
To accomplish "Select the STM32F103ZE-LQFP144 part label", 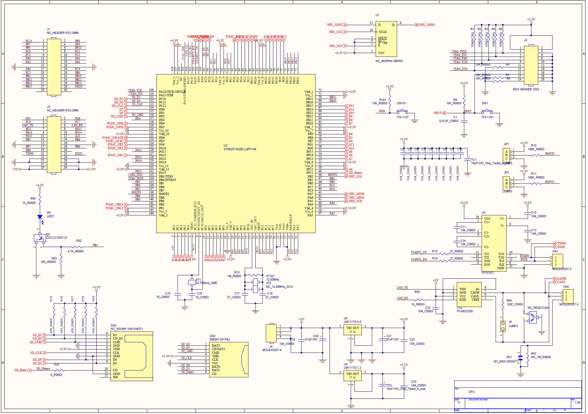I will [240, 149].
